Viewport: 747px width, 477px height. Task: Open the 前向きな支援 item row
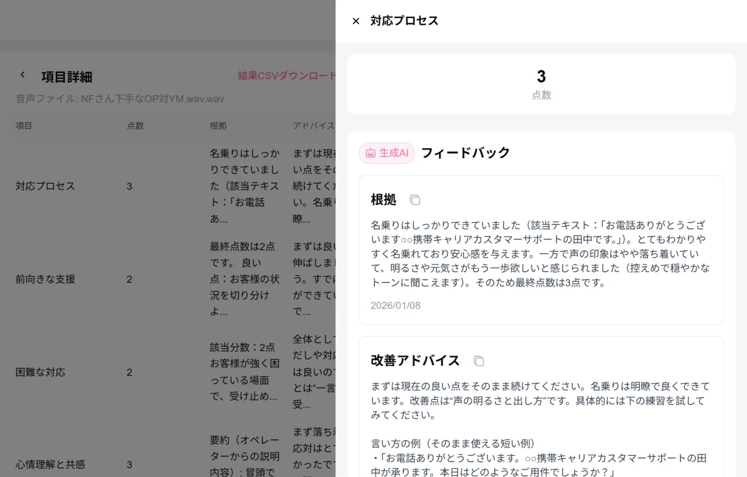tap(45, 279)
